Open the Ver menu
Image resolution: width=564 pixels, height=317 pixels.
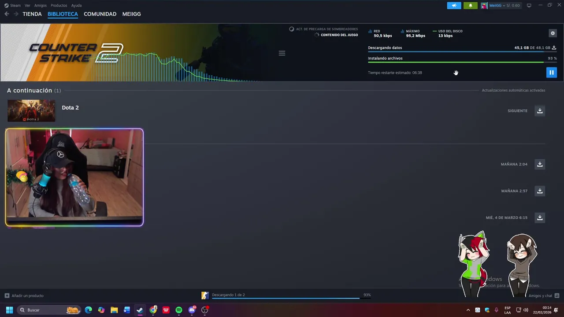[x=27, y=5]
